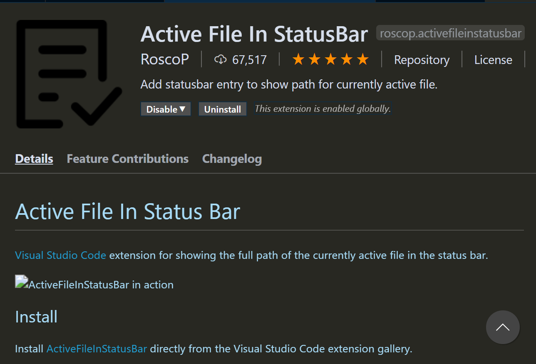Click the Install heading
Screen dimensions: 536x364
click(36, 316)
